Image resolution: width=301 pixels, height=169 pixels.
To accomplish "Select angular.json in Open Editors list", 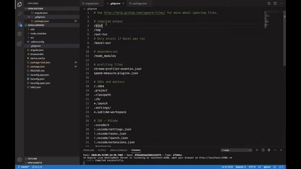I will tap(41, 13).
